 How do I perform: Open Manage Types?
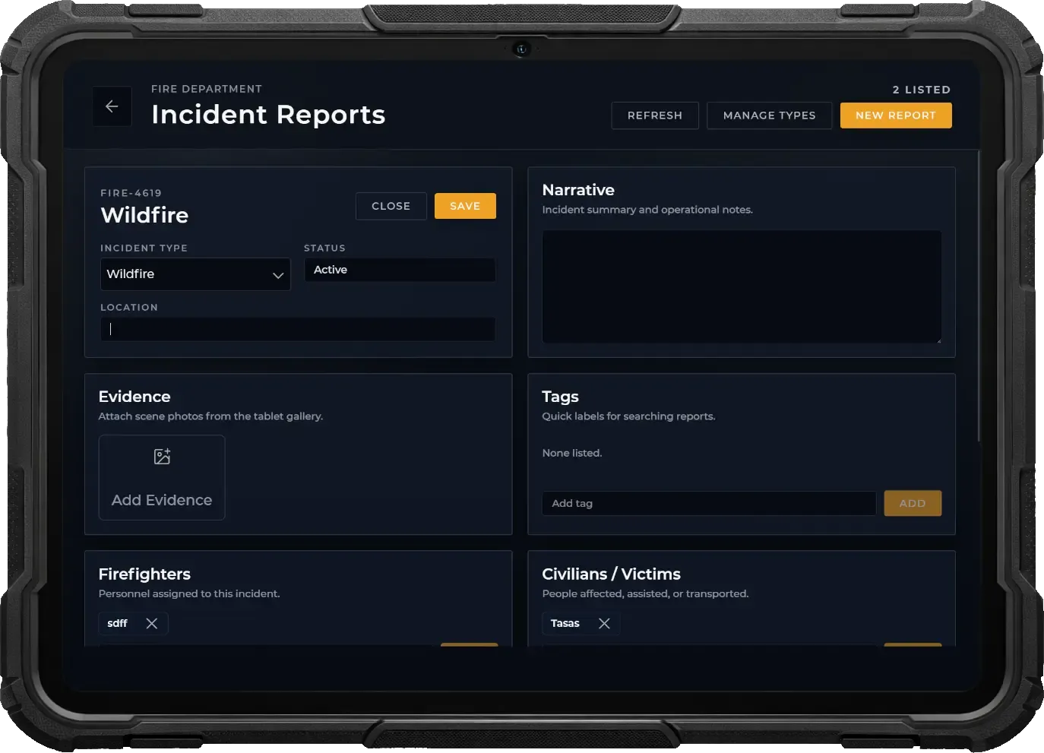point(769,115)
